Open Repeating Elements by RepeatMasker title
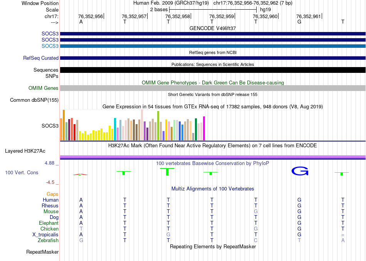Image resolution: width=366 pixels, height=261 pixels. (213, 247)
